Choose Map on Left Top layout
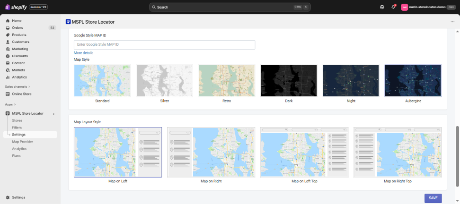Viewport: 460px width, 204px height. coord(304,152)
